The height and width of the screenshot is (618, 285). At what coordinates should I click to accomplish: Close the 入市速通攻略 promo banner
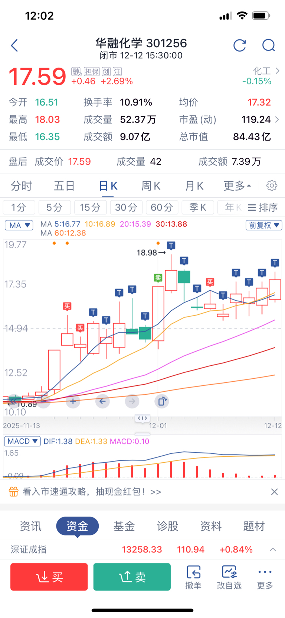(x=274, y=492)
